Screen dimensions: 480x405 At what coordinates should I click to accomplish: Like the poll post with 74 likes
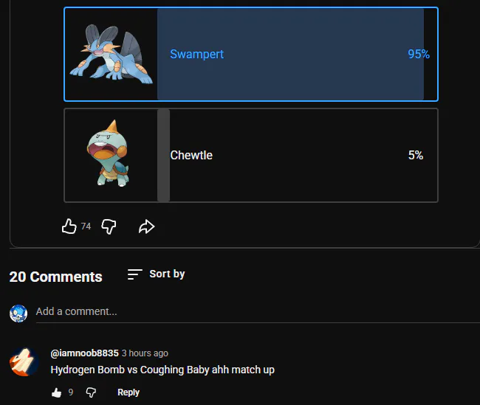coord(69,226)
